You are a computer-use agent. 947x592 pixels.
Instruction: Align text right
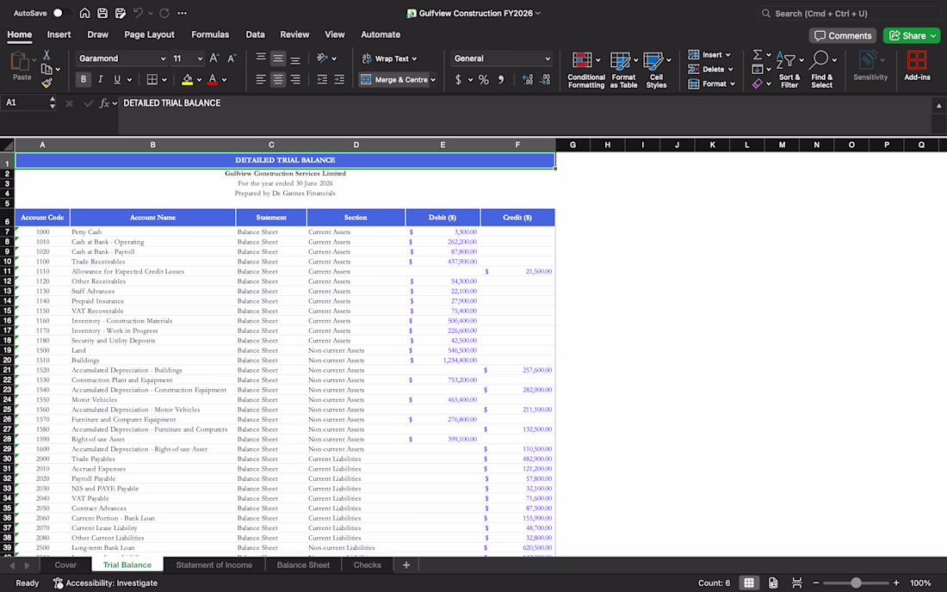point(295,79)
